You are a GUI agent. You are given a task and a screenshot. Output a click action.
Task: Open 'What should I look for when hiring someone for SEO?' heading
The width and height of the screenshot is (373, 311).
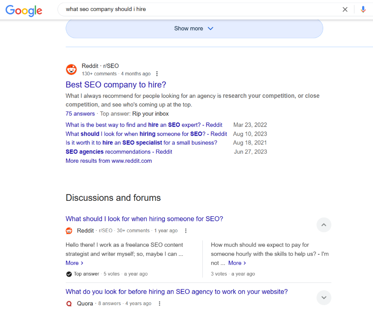pos(144,219)
